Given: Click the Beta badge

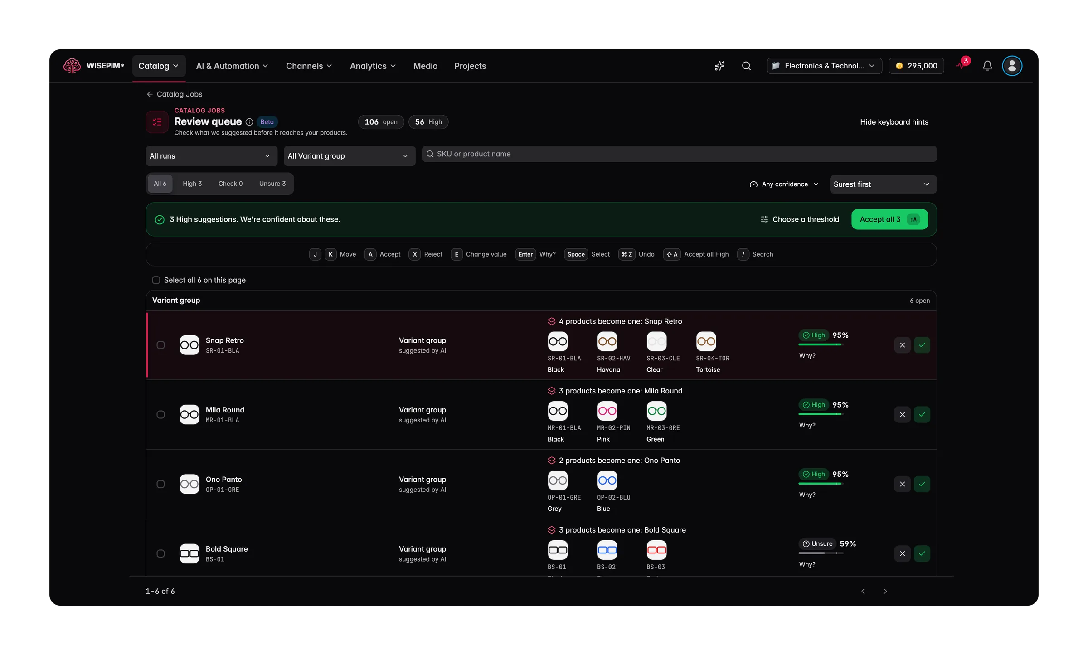Looking at the screenshot, I should pos(267,122).
